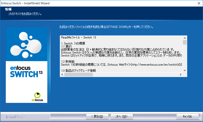Go back with the 戻る(B) button
Image resolution: width=203 pixels, height=122 pixels.
(x=97, y=116)
